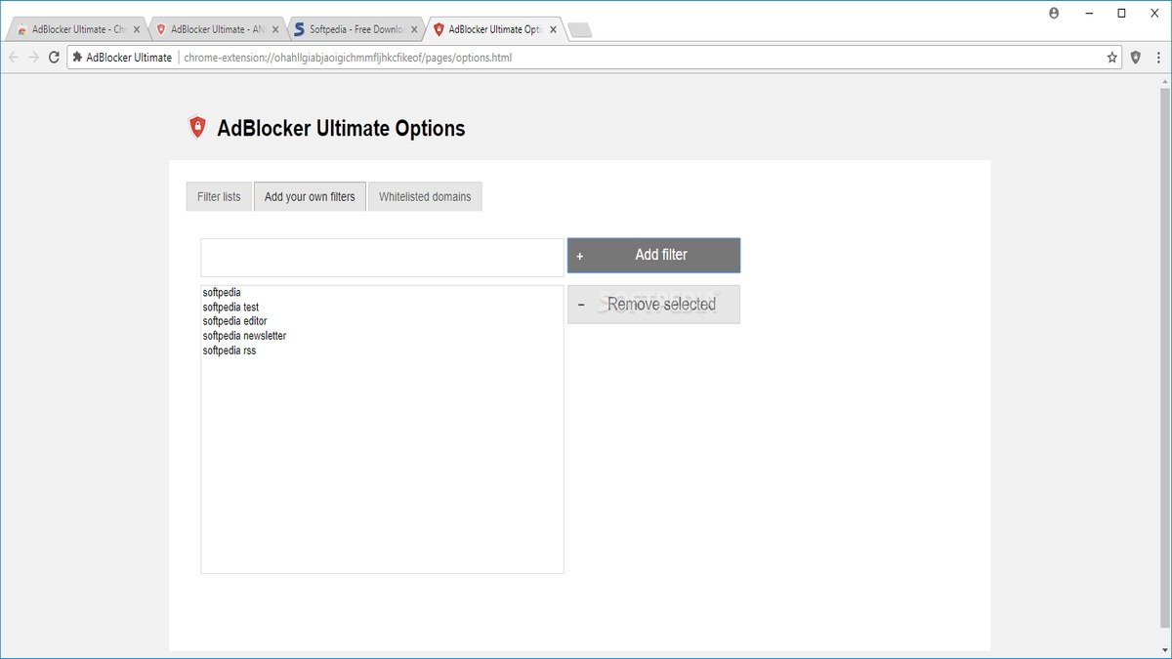Click the Chrome user profile icon
This screenshot has height=659, width=1172.
(x=1054, y=13)
